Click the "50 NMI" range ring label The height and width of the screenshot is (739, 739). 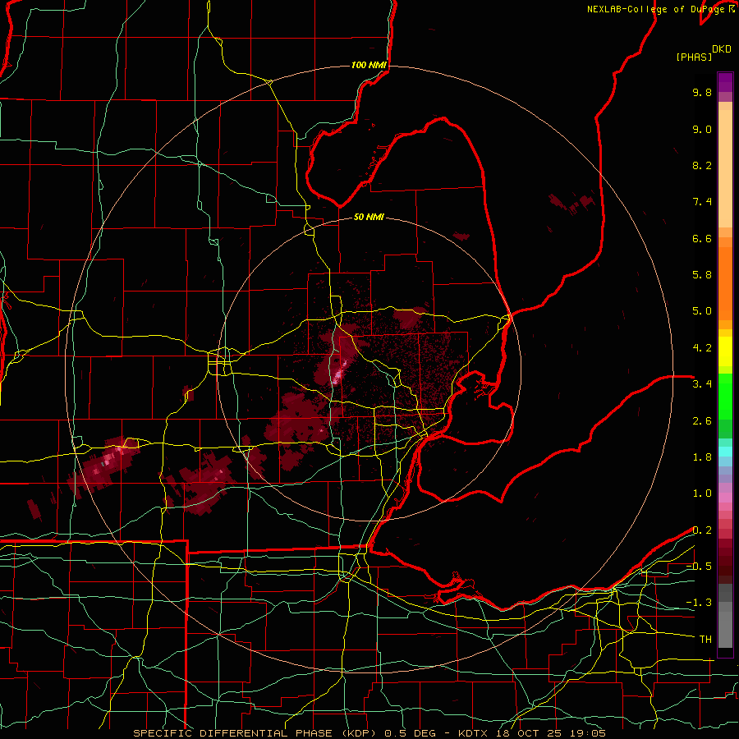pos(369,218)
